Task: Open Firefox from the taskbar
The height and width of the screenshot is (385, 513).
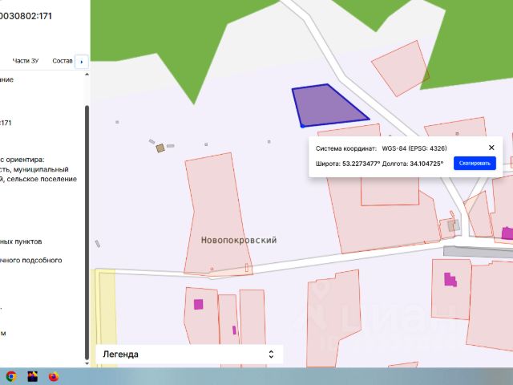Action: pyautogui.click(x=54, y=376)
